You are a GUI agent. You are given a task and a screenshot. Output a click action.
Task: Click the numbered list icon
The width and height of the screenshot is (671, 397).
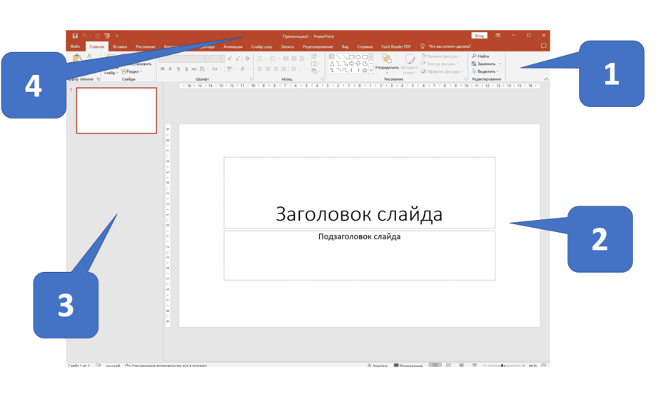point(273,59)
